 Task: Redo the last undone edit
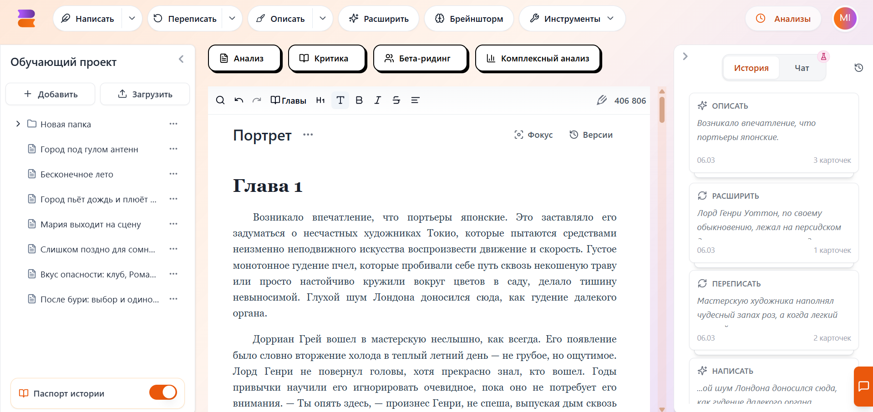pos(257,100)
